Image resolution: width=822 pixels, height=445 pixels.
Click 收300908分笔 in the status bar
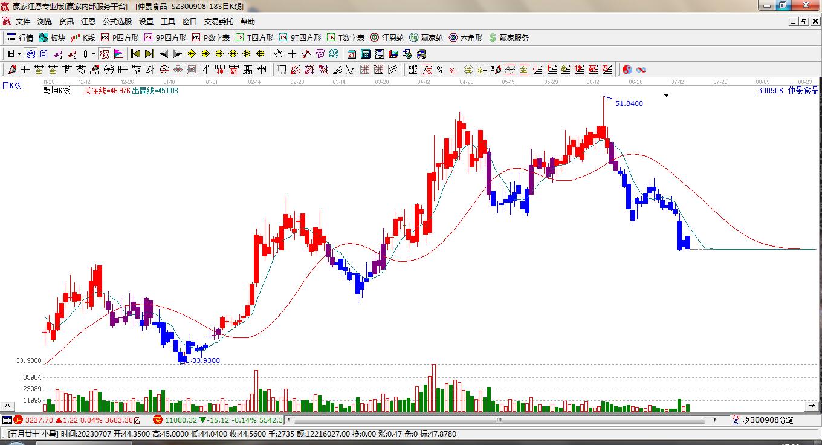(x=768, y=420)
